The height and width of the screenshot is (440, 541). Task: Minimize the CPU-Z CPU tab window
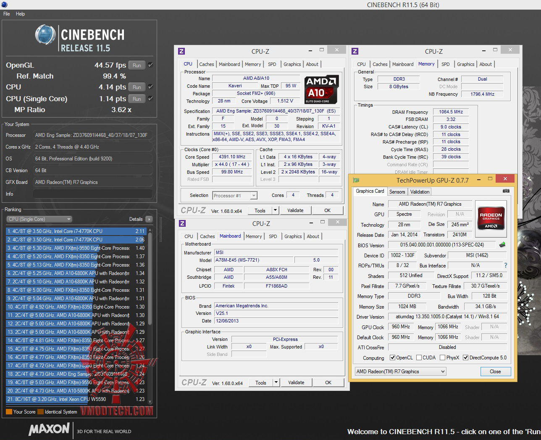point(310,51)
